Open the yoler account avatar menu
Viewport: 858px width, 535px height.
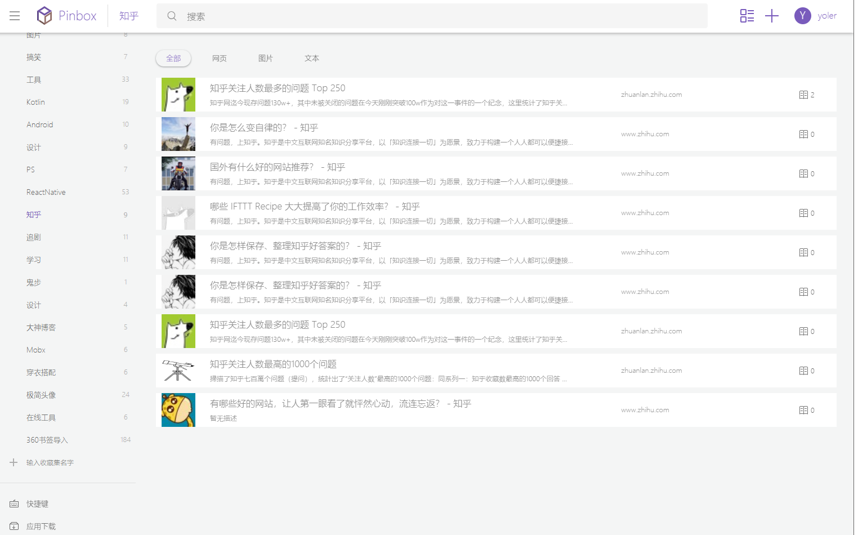pos(802,16)
